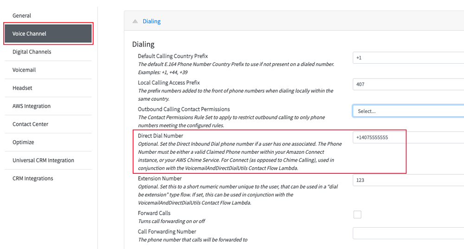464x249 pixels.
Task: Navigate to the Optimize section
Action: pos(48,142)
